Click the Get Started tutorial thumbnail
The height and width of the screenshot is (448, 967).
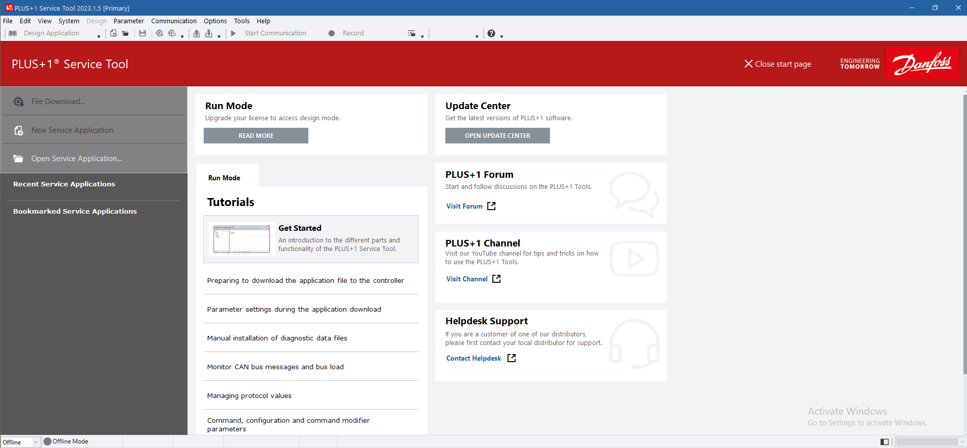pyautogui.click(x=242, y=239)
